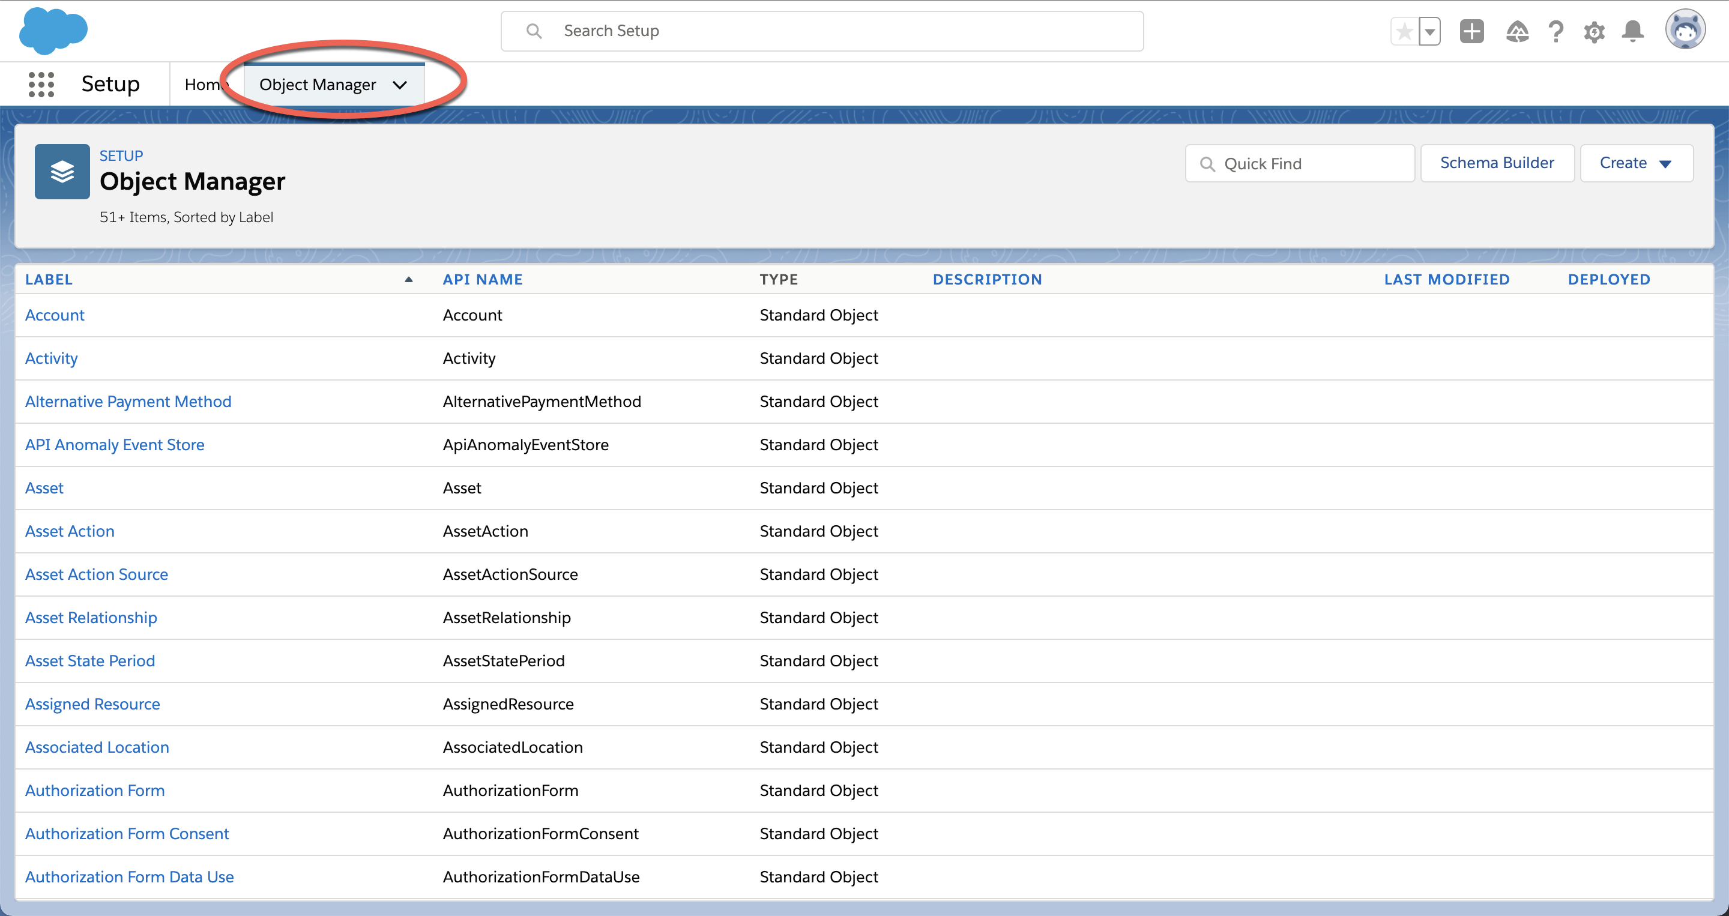Viewport: 1729px width, 916px height.
Task: Click the ApiAnomalyEventStore API name cell
Action: [525, 444]
